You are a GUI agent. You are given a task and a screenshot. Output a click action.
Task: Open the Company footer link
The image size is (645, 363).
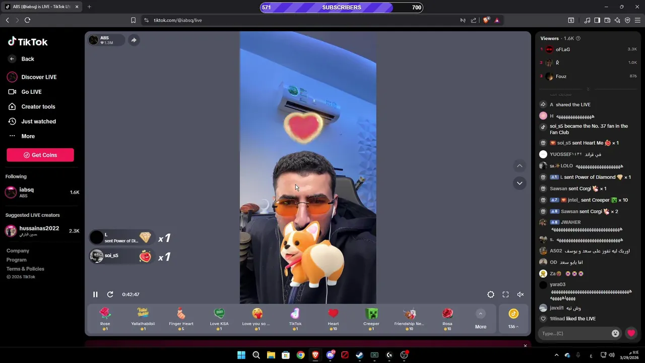18,251
